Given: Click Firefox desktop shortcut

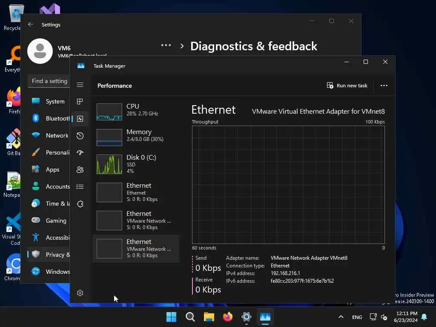Looking at the screenshot, I should (x=13, y=100).
